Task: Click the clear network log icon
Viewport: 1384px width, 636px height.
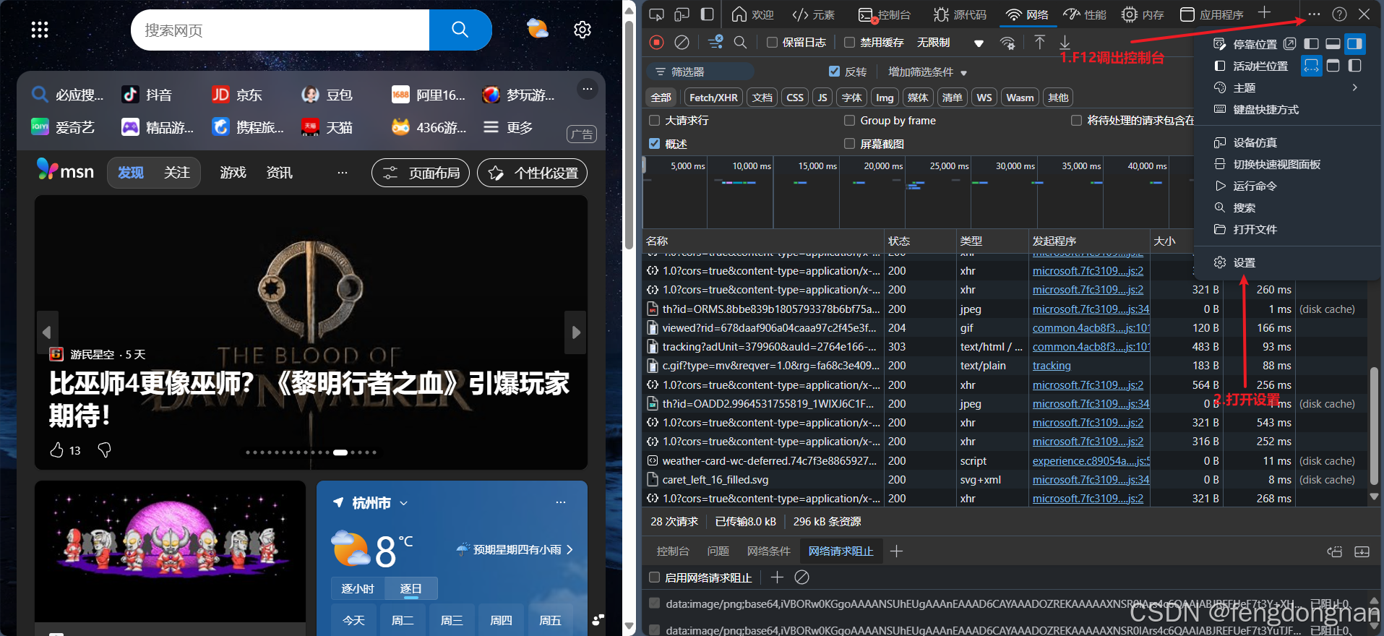Action: [682, 43]
